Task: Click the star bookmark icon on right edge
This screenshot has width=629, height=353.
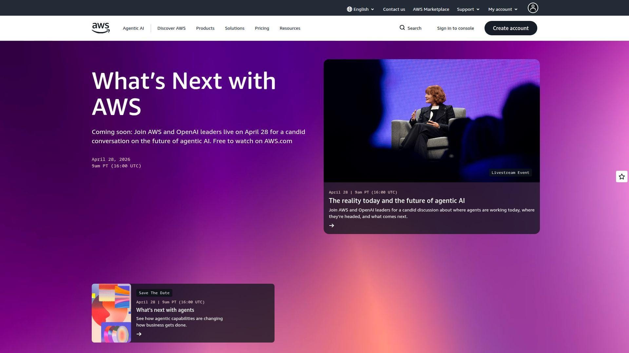Action: pos(621,176)
